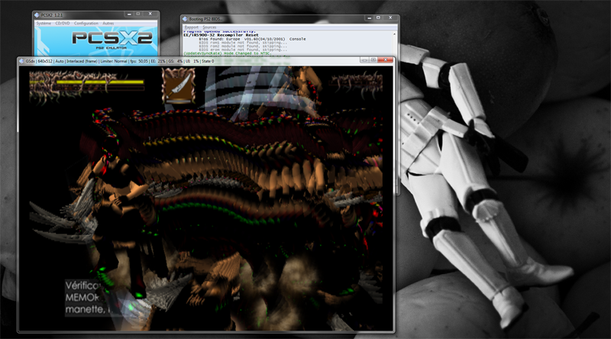Open the Autres menu in PCSX2
The width and height of the screenshot is (611, 339).
108,24
